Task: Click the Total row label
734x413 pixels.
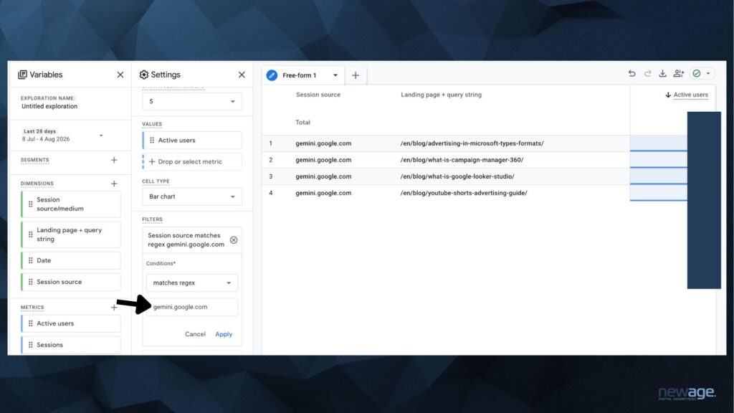Action: tap(302, 122)
